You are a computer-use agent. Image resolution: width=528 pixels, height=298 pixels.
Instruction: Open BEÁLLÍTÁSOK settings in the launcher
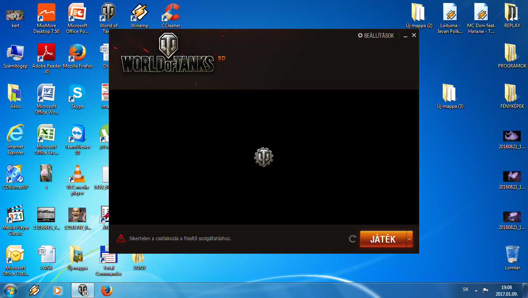pos(376,36)
